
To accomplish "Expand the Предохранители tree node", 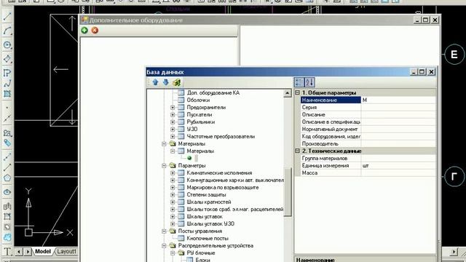I will 173,107.
